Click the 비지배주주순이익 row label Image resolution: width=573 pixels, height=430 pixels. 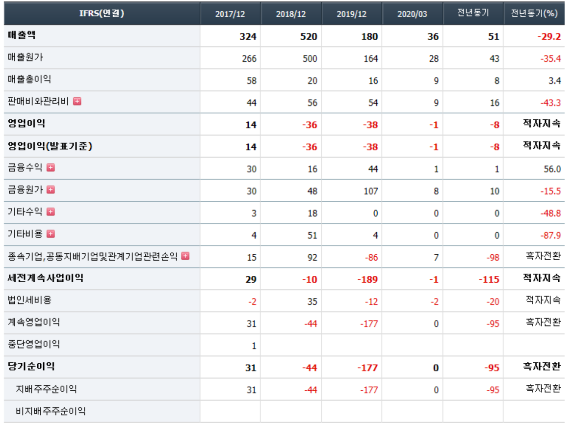tap(51, 411)
